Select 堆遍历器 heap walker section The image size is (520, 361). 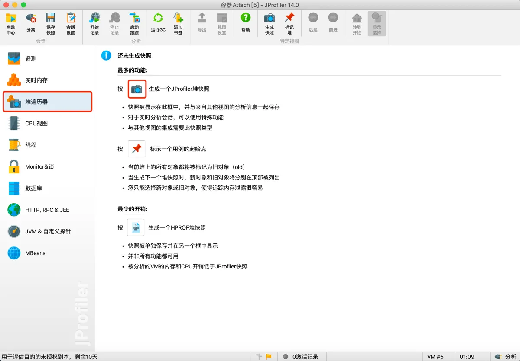tap(48, 102)
